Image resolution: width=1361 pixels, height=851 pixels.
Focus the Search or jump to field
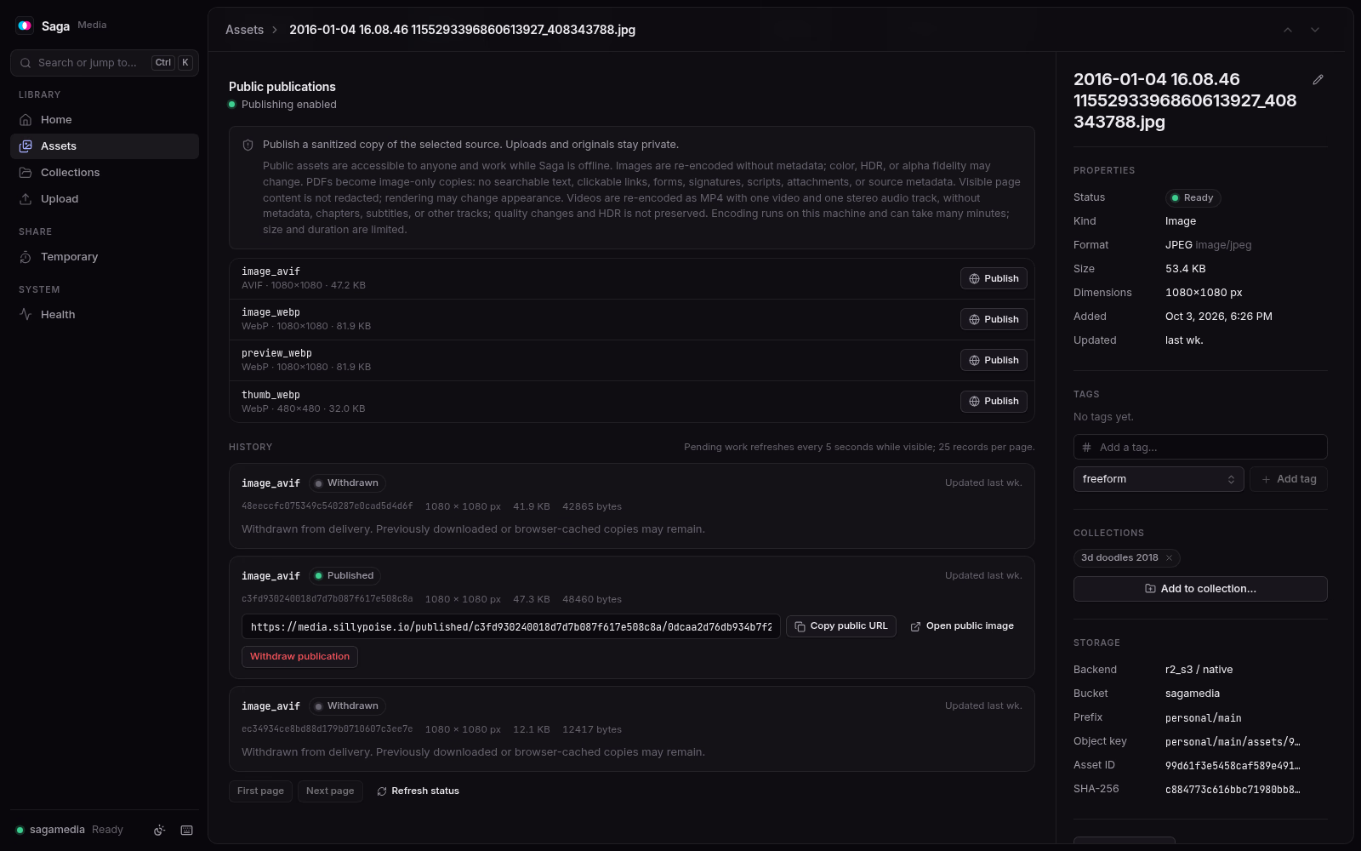105,63
